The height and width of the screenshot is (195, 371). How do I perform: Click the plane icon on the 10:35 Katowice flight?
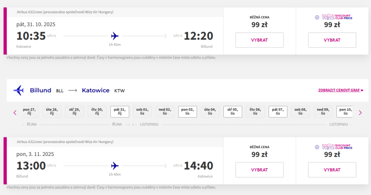coord(115,36)
